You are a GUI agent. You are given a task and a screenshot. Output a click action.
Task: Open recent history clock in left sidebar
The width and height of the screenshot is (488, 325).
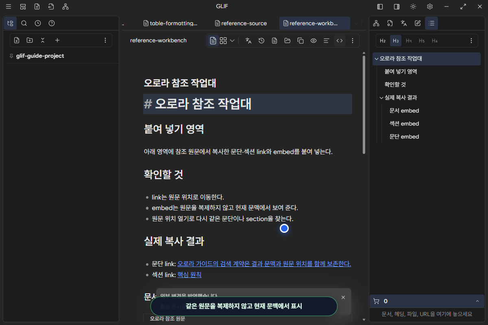pyautogui.click(x=38, y=23)
